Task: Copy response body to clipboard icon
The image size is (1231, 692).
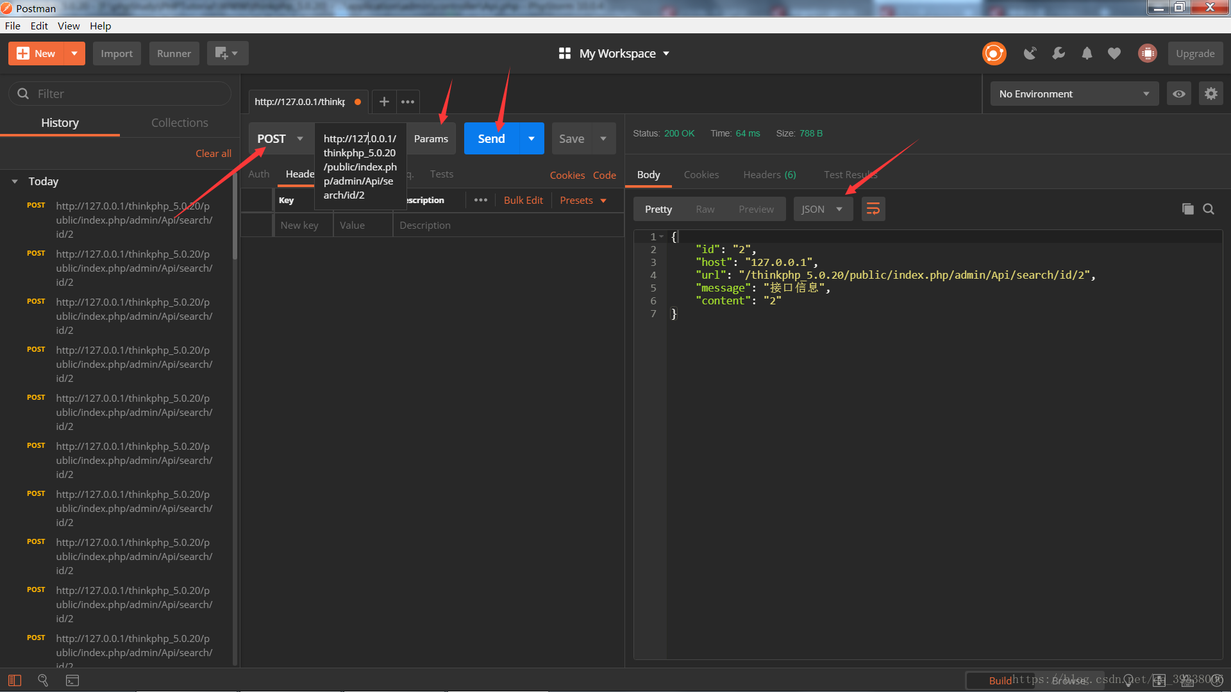Action: tap(1187, 210)
